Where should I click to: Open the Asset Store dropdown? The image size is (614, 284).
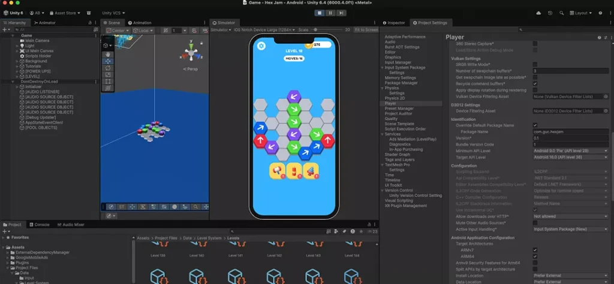[65, 13]
